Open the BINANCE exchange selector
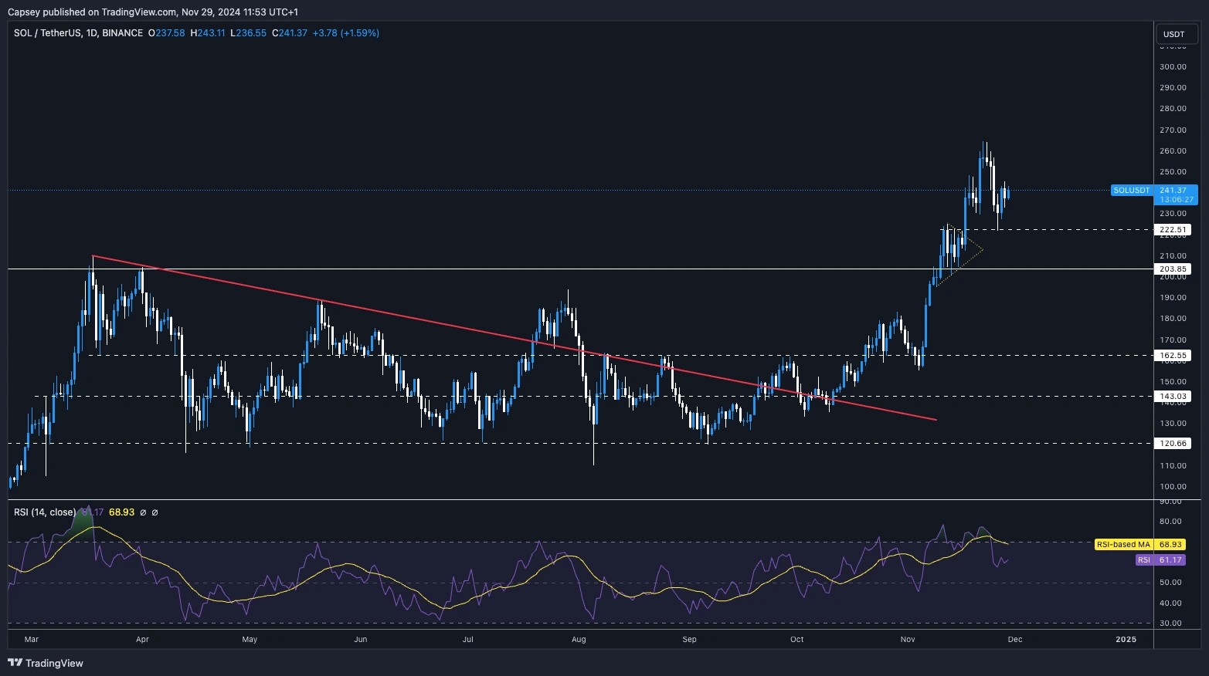Screen dimensions: 1209x676 122,33
